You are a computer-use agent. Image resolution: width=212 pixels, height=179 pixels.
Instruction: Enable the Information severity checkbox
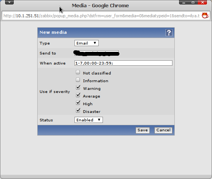[x=78, y=80]
